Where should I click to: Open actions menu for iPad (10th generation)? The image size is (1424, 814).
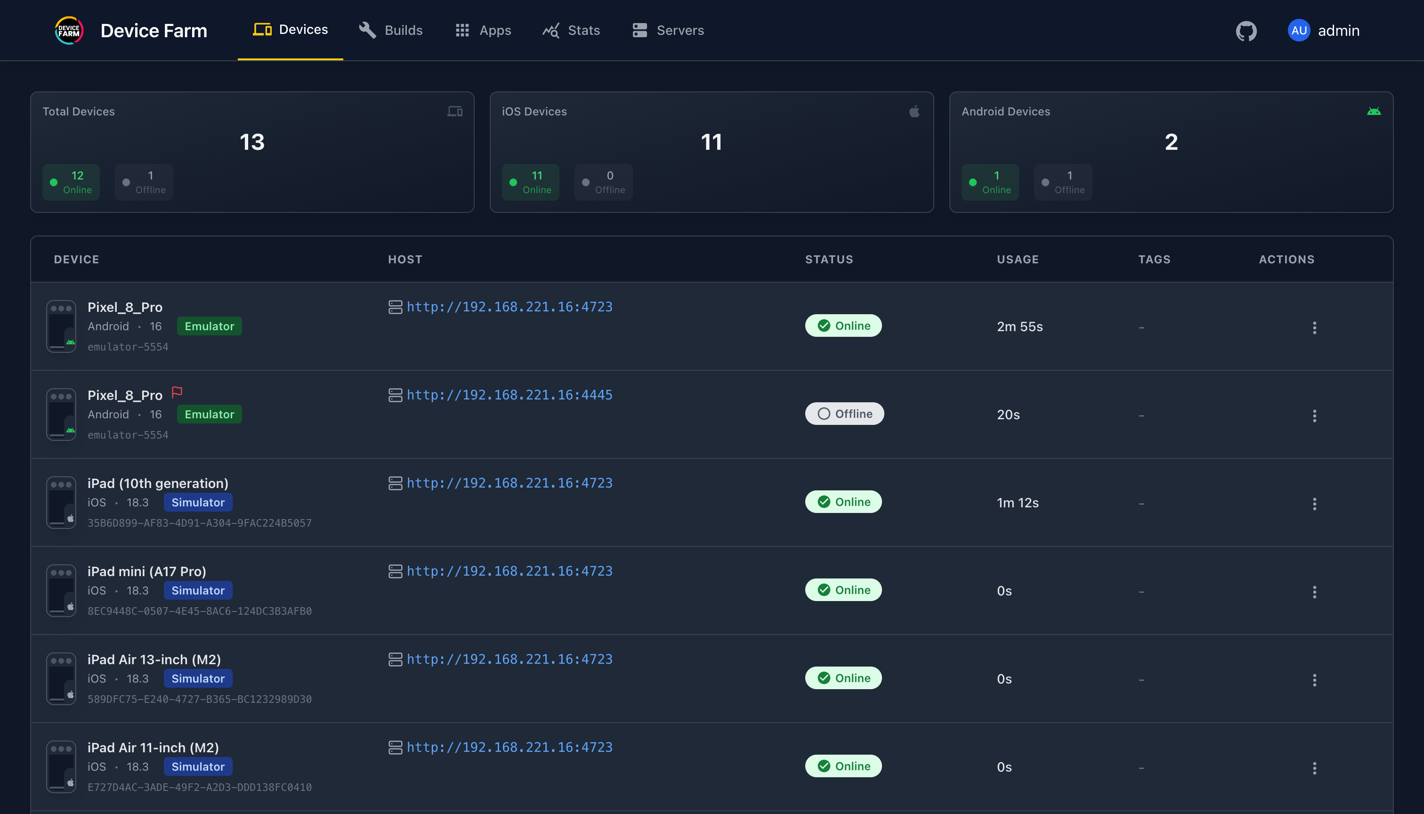coord(1314,504)
